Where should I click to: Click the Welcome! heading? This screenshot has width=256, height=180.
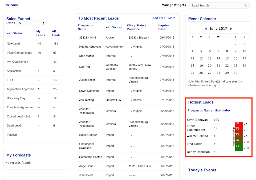[13, 5]
